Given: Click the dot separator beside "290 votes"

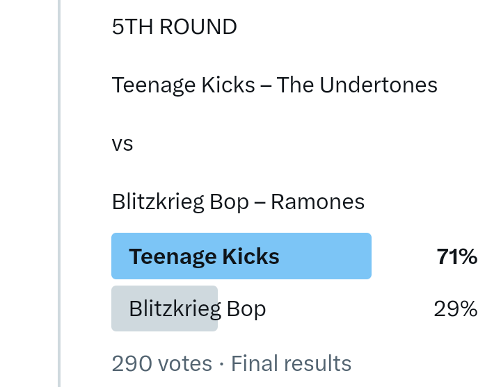Looking at the screenshot, I should [x=221, y=363].
